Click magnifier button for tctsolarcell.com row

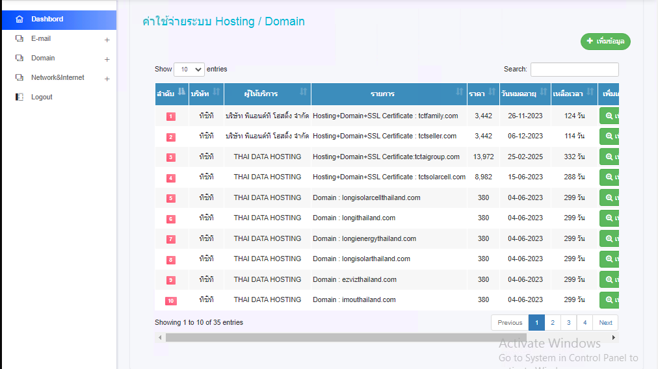click(609, 177)
